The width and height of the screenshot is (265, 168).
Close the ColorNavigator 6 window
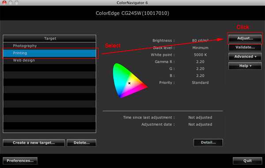[x=4, y=3]
